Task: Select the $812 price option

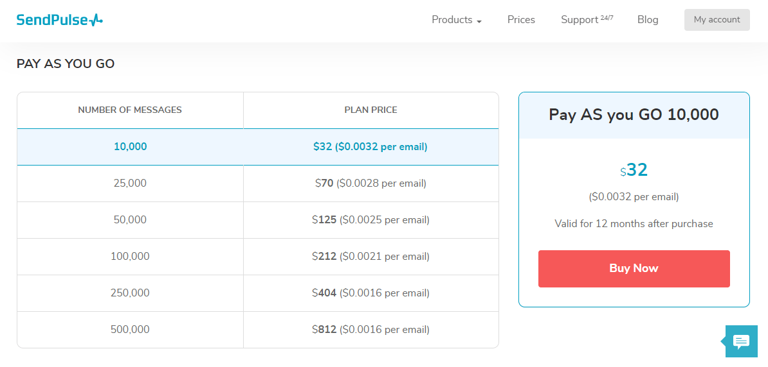Action: (x=370, y=330)
